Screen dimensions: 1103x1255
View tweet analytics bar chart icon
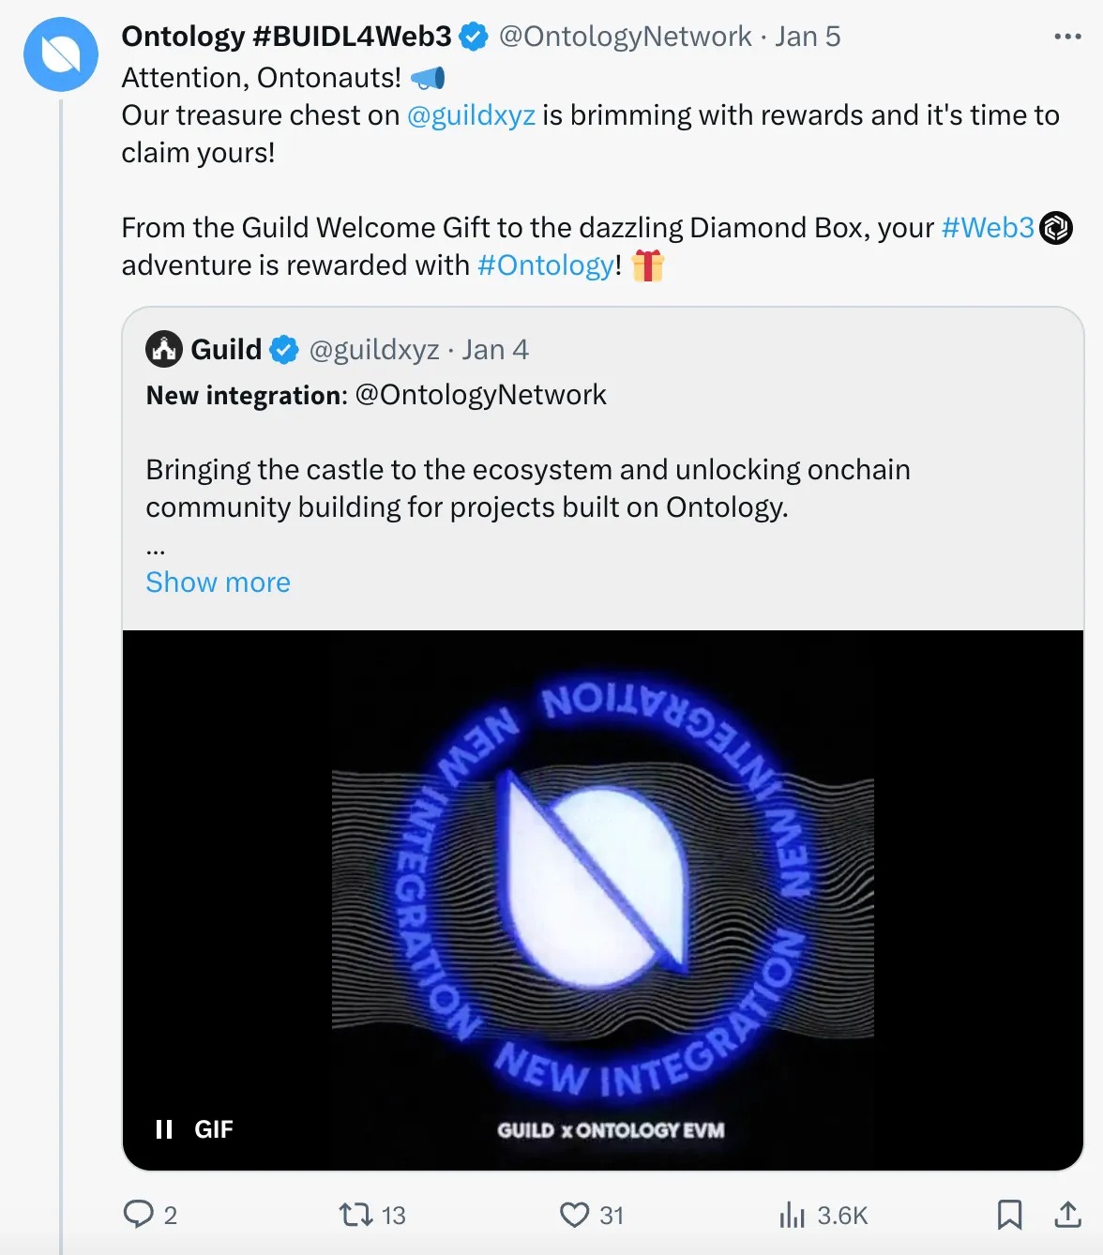point(793,1215)
